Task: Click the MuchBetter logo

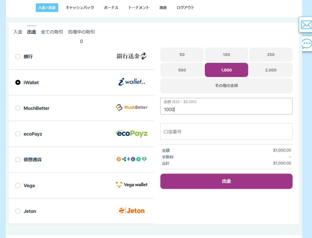Action: click(x=132, y=107)
